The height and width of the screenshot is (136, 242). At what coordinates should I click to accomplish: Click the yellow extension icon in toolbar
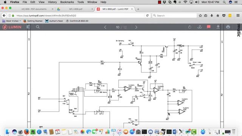pos(230,15)
